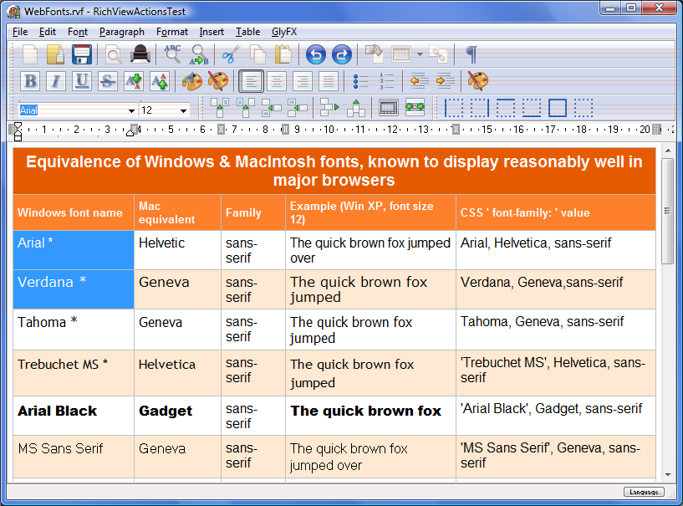
Task: Redo with the blue forward arrow
Action: pos(342,55)
